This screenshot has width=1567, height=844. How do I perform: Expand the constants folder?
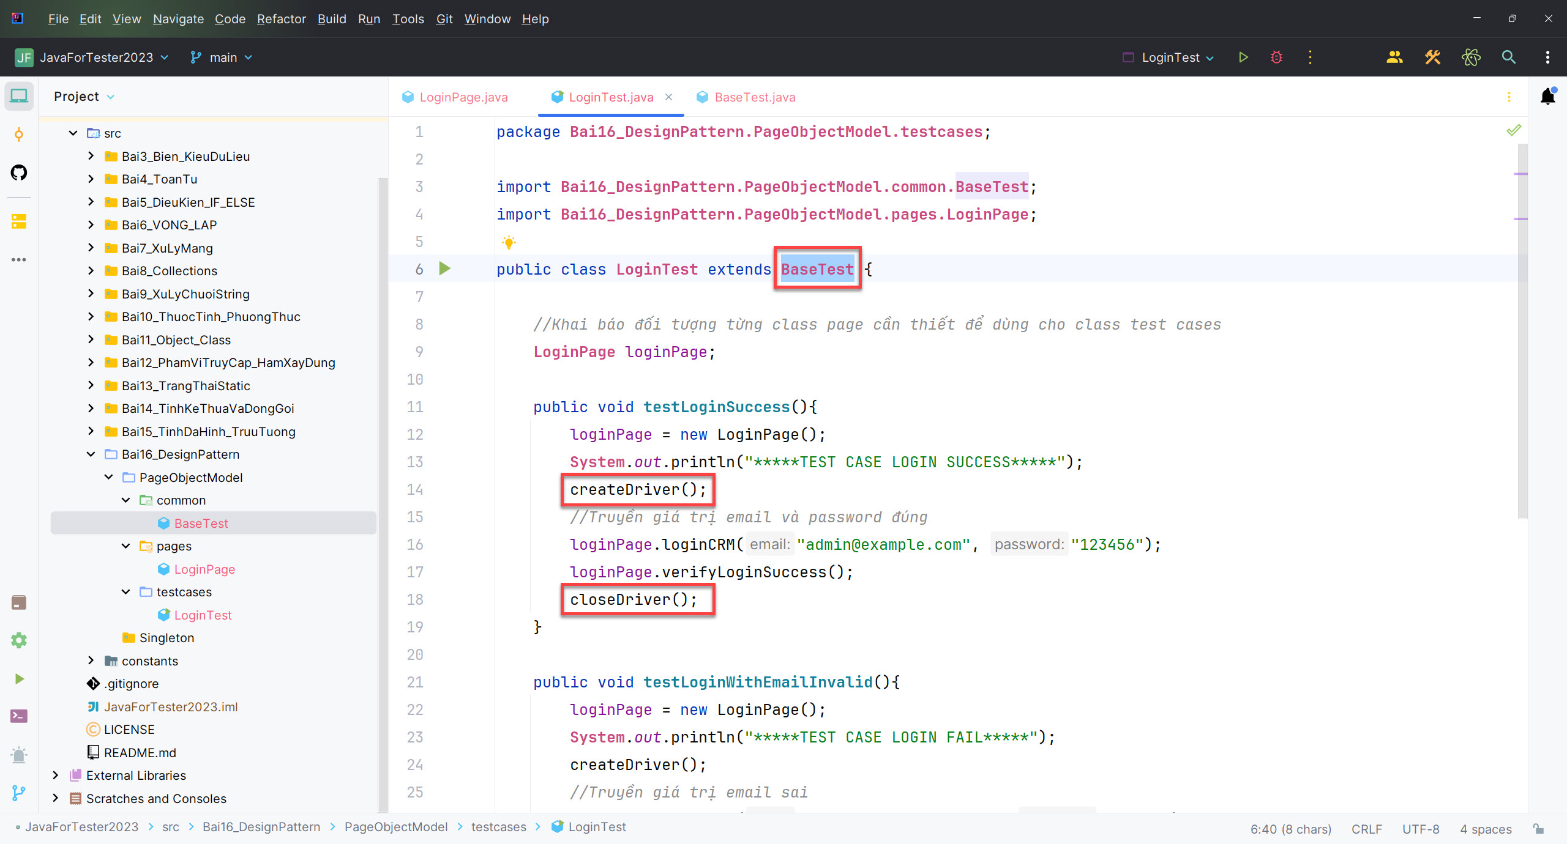[x=91, y=661]
